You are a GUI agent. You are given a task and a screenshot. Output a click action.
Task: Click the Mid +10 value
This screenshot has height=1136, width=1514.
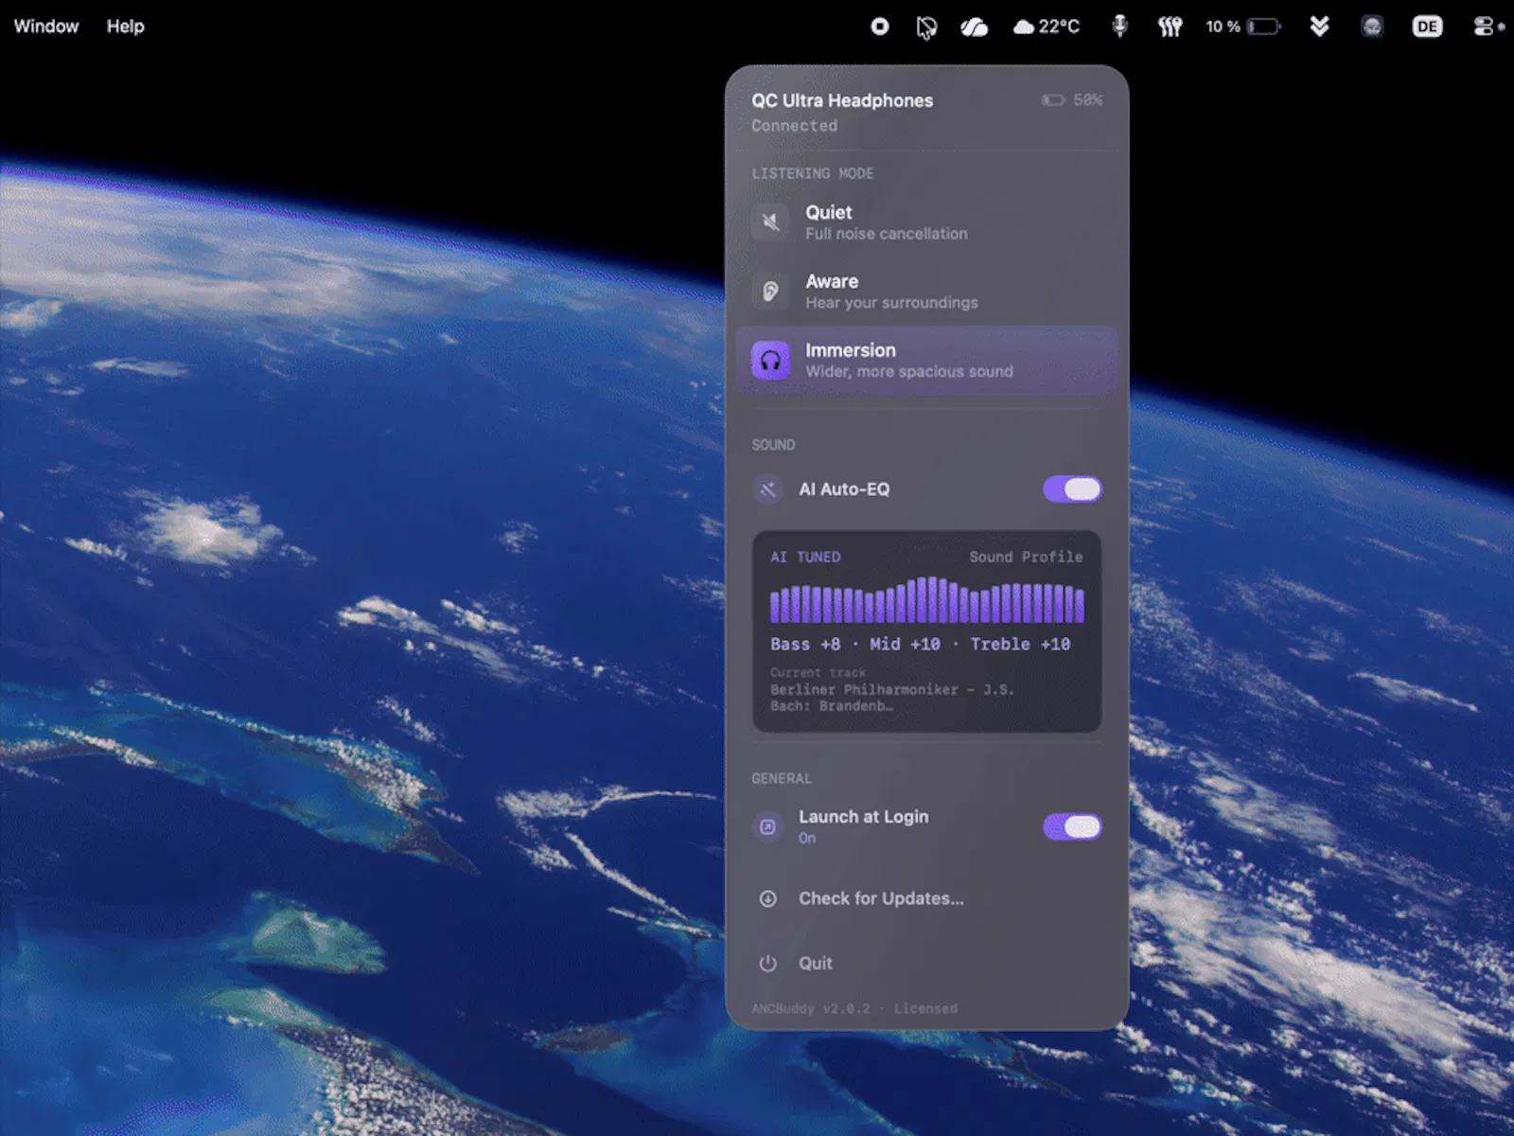(x=905, y=644)
